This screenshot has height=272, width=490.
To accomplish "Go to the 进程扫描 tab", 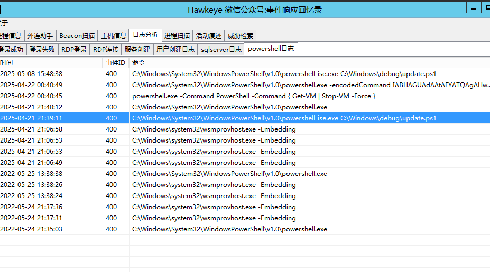I will click(x=177, y=36).
